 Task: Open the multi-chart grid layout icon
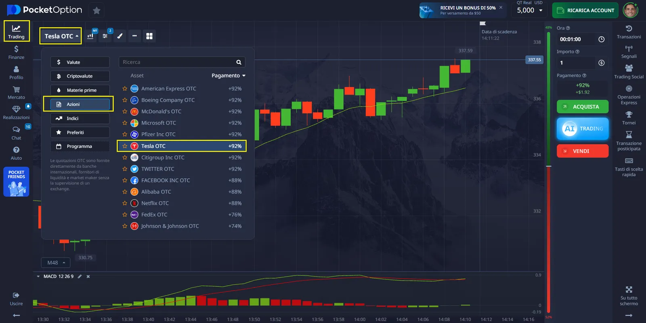[149, 36]
